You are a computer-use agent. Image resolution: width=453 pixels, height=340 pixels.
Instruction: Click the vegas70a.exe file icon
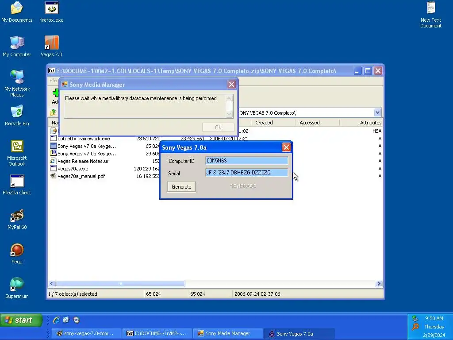click(x=53, y=168)
